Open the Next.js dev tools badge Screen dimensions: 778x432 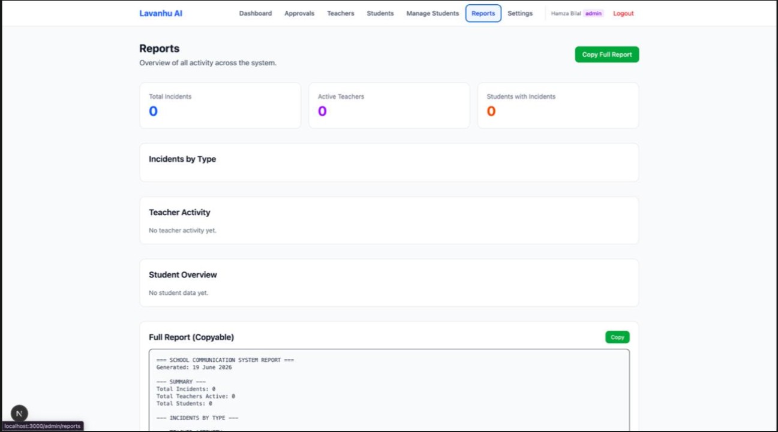point(19,413)
